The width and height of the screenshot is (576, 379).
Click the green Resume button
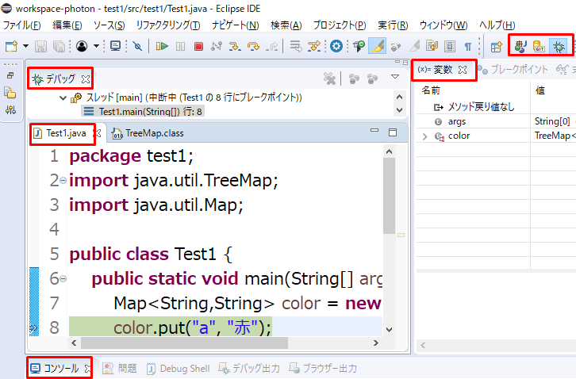click(x=162, y=46)
